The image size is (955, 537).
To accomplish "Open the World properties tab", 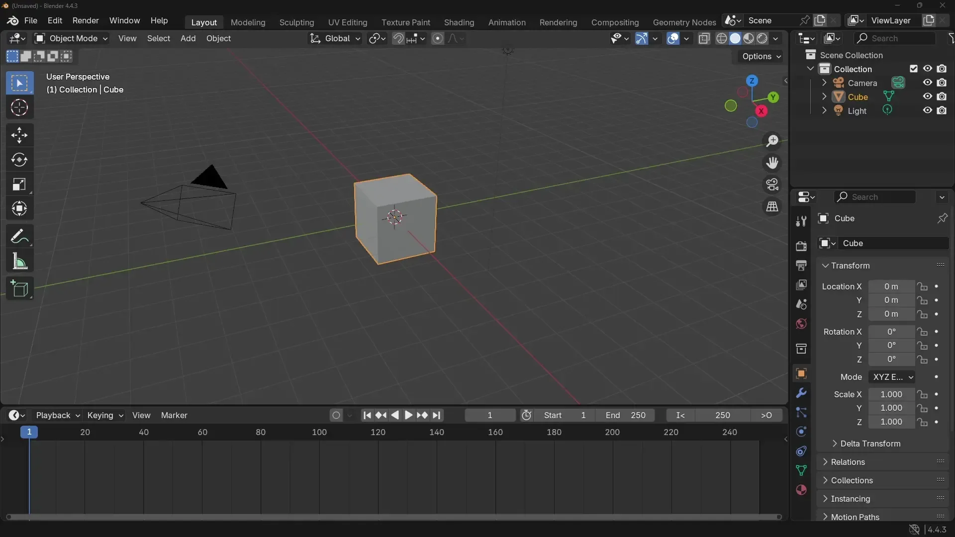I will click(801, 324).
